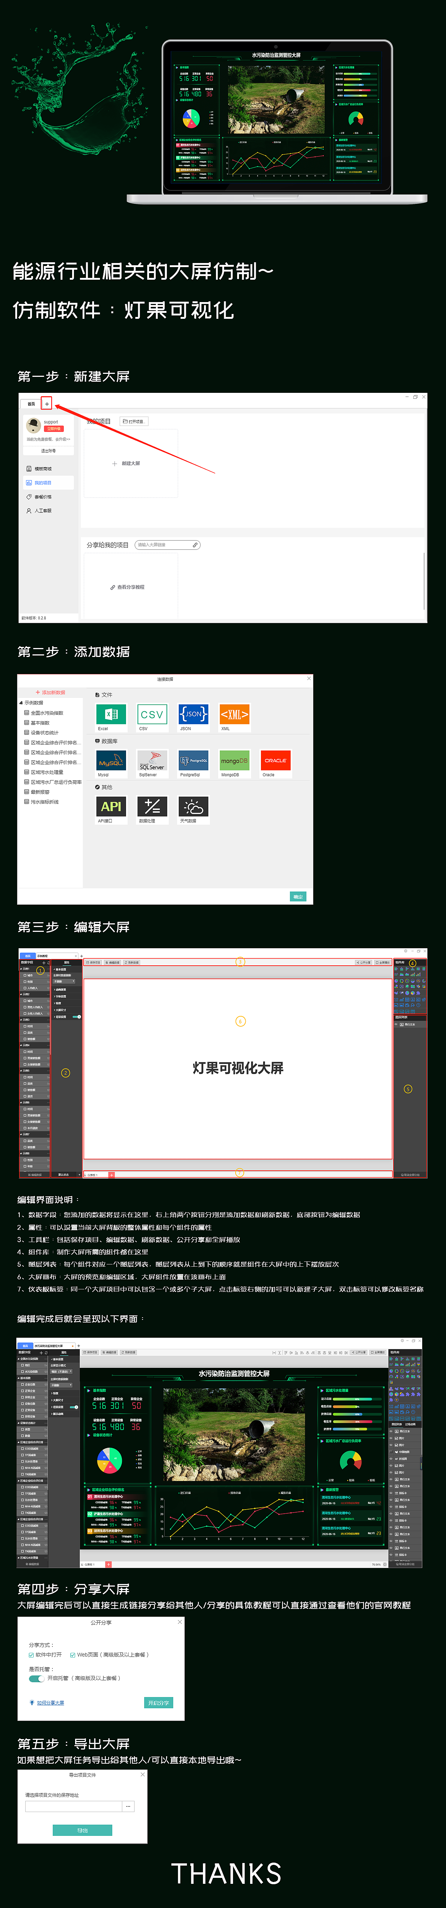Select the 全国水污染指数 dataset
This screenshot has width=446, height=1908.
44,713
